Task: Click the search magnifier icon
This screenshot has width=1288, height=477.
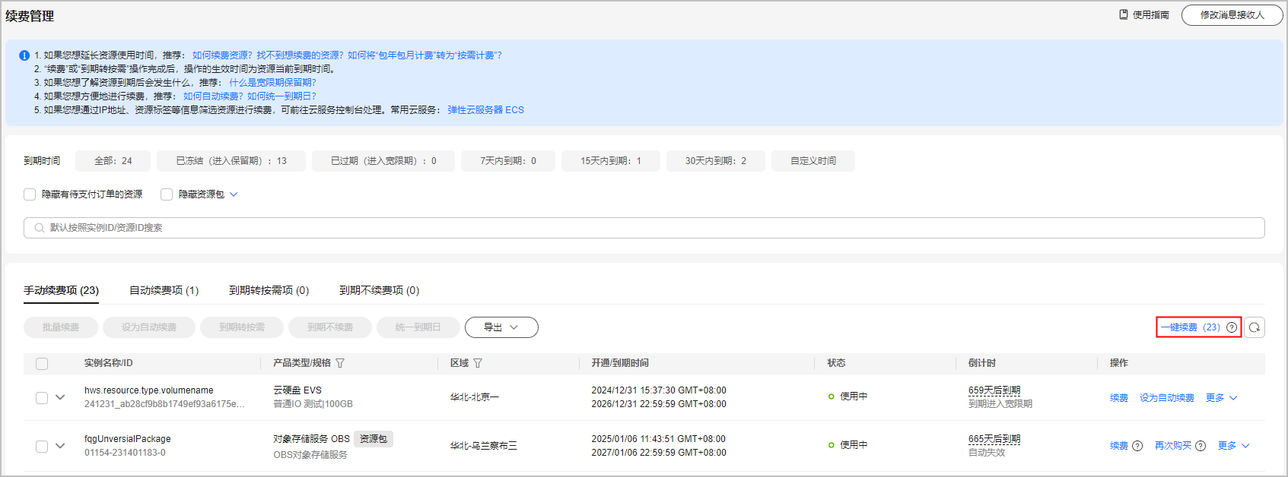Action: pos(39,228)
